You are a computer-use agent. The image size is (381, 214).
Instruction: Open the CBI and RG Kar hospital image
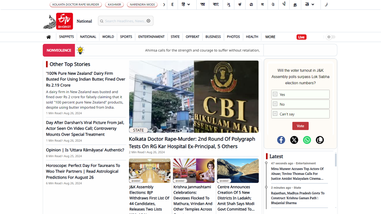point(194,97)
